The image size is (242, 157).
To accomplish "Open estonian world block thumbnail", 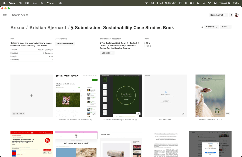I will pyautogui.click(x=121, y=144).
